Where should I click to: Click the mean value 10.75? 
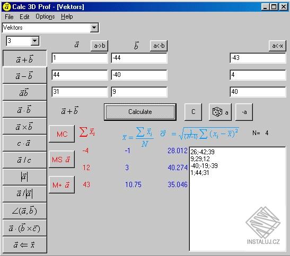(x=133, y=184)
